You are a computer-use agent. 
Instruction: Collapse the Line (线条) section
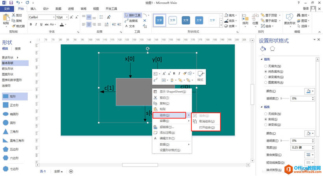pos(262,107)
